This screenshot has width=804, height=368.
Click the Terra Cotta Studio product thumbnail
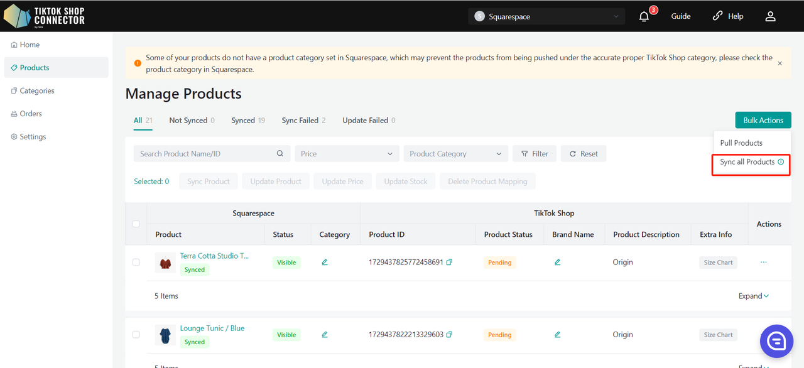[165, 262]
